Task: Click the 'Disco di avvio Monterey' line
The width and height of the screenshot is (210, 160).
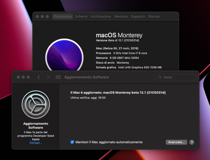Action: [x=113, y=63]
